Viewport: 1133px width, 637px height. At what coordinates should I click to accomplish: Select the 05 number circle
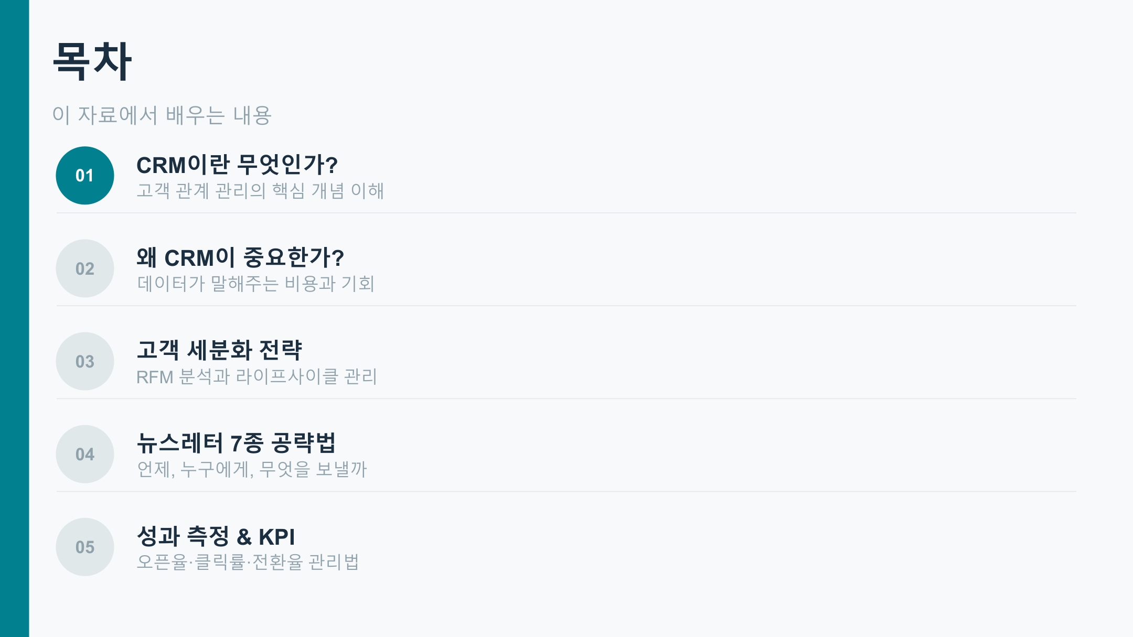click(x=85, y=547)
